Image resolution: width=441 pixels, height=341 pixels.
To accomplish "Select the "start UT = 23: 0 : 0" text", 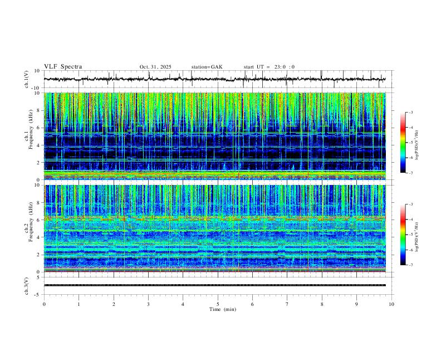I will coord(269,67).
